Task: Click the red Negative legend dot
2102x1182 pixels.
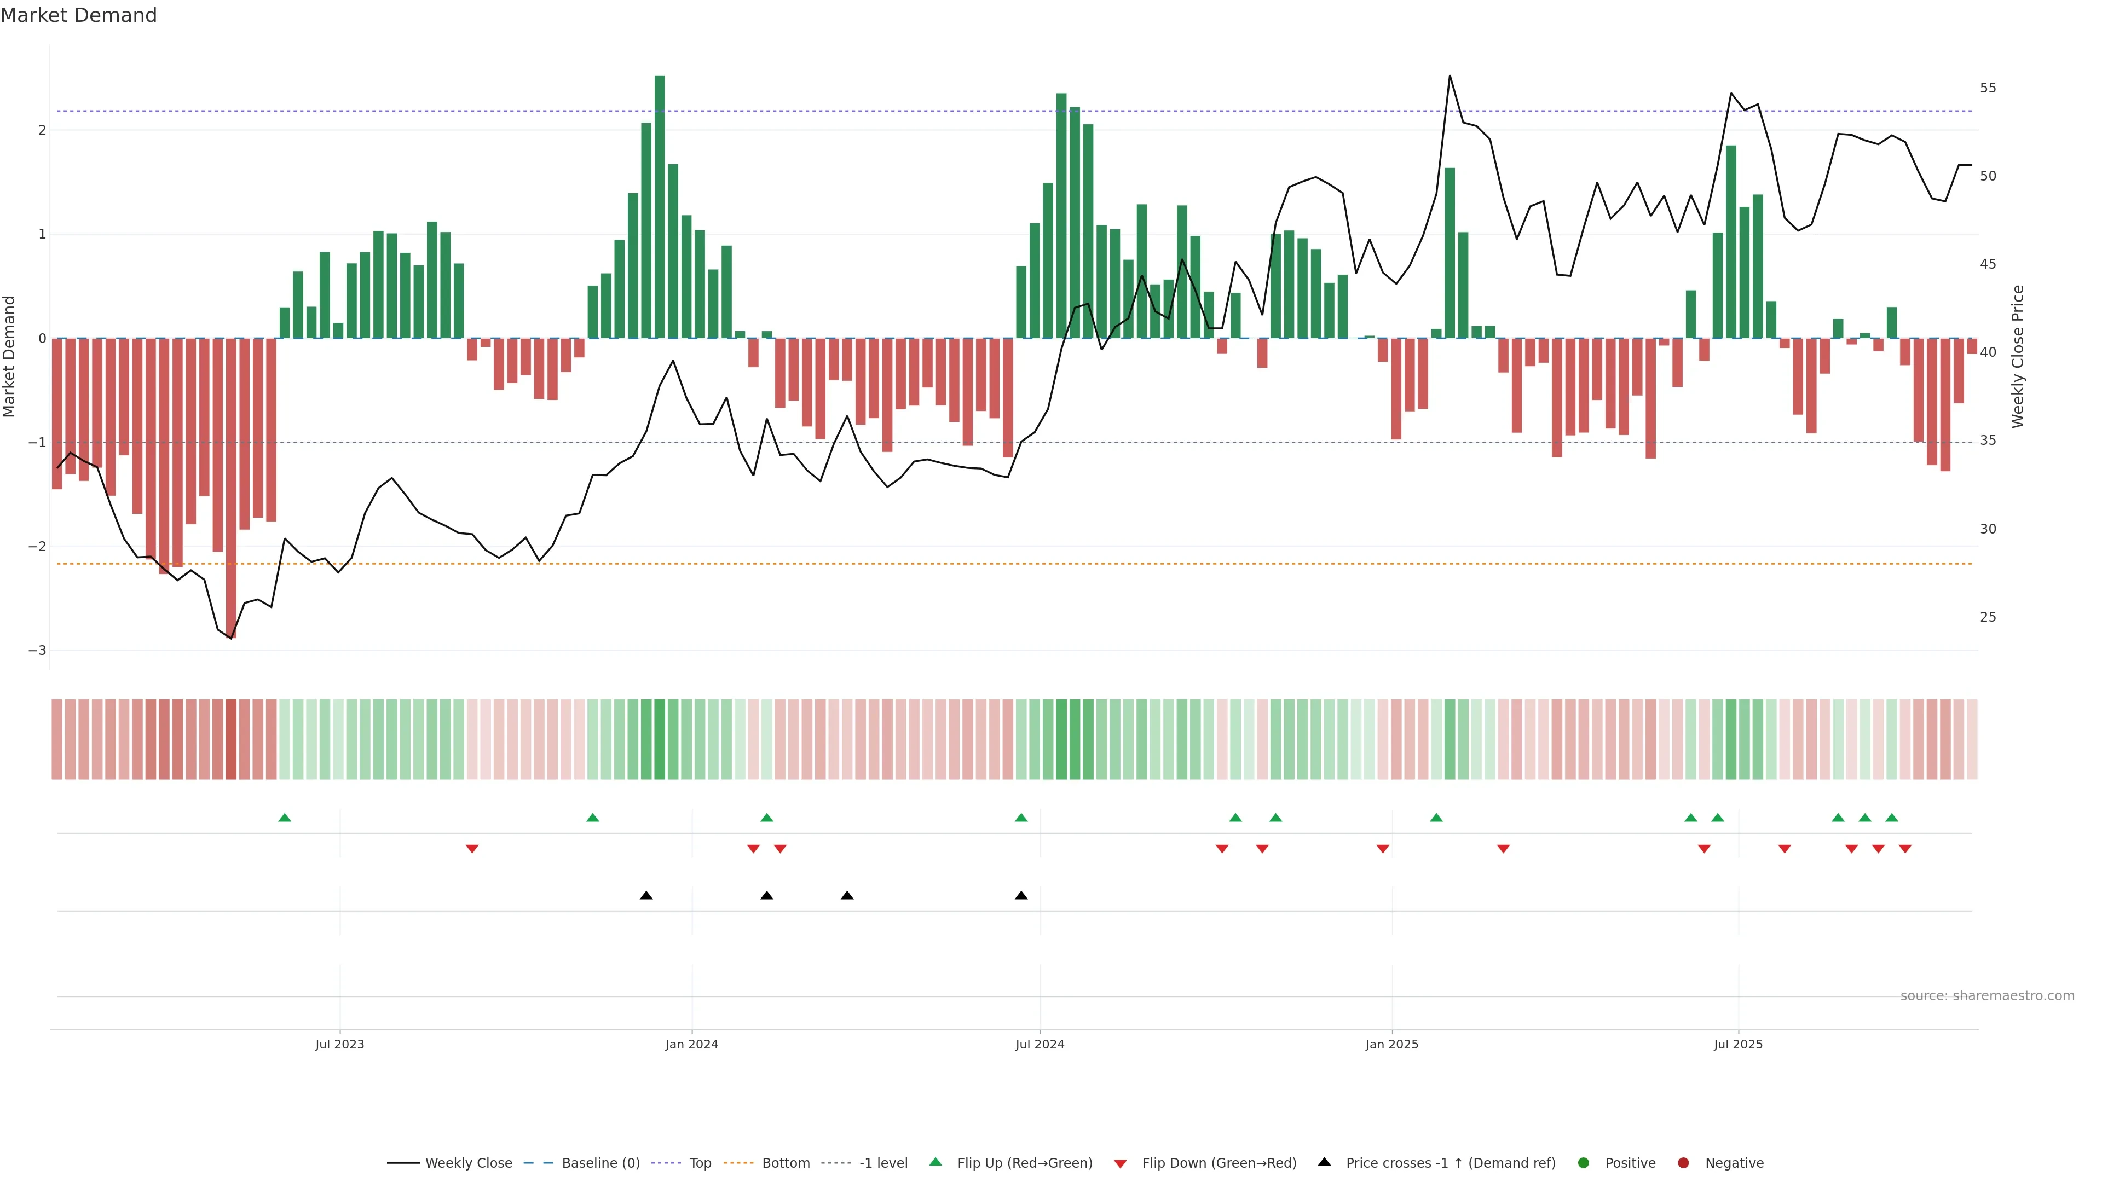Action: (x=1683, y=1162)
